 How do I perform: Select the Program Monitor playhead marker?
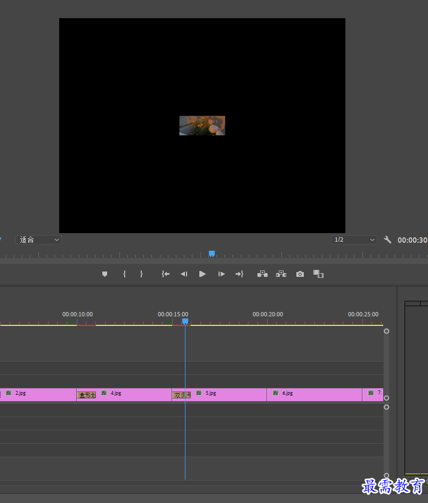pos(212,254)
